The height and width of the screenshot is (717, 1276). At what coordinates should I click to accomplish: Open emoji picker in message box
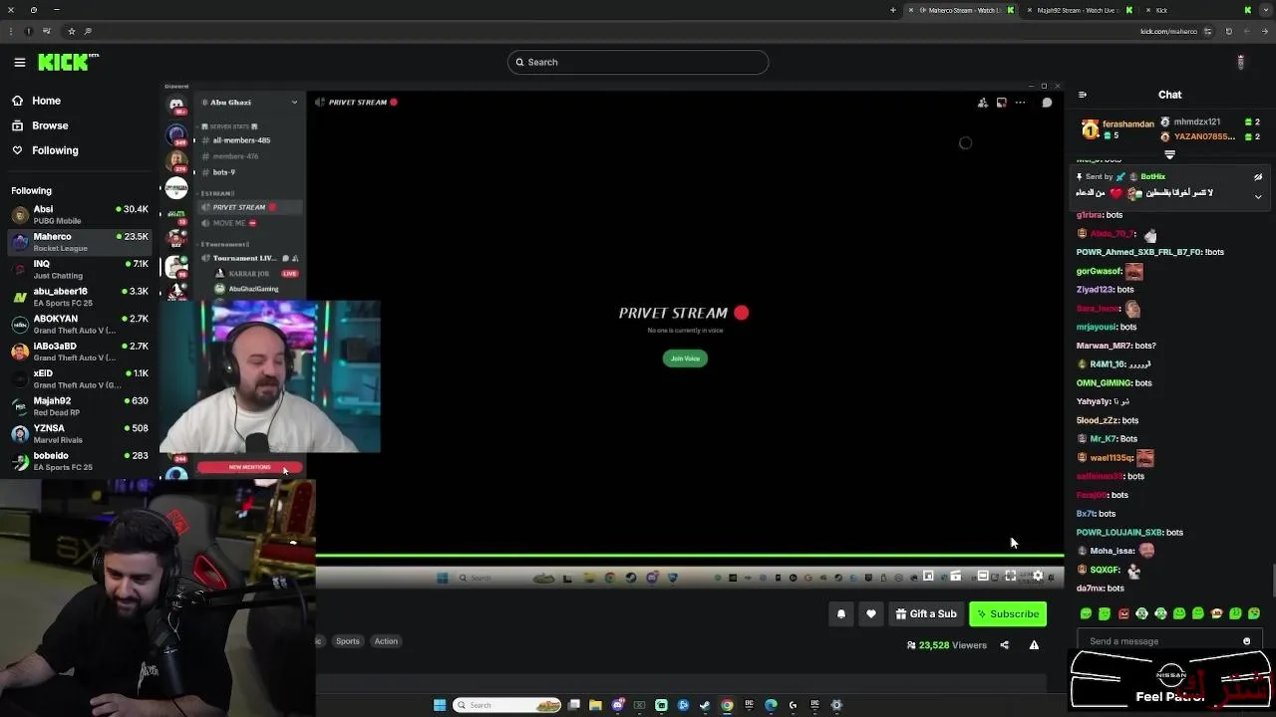1246,641
